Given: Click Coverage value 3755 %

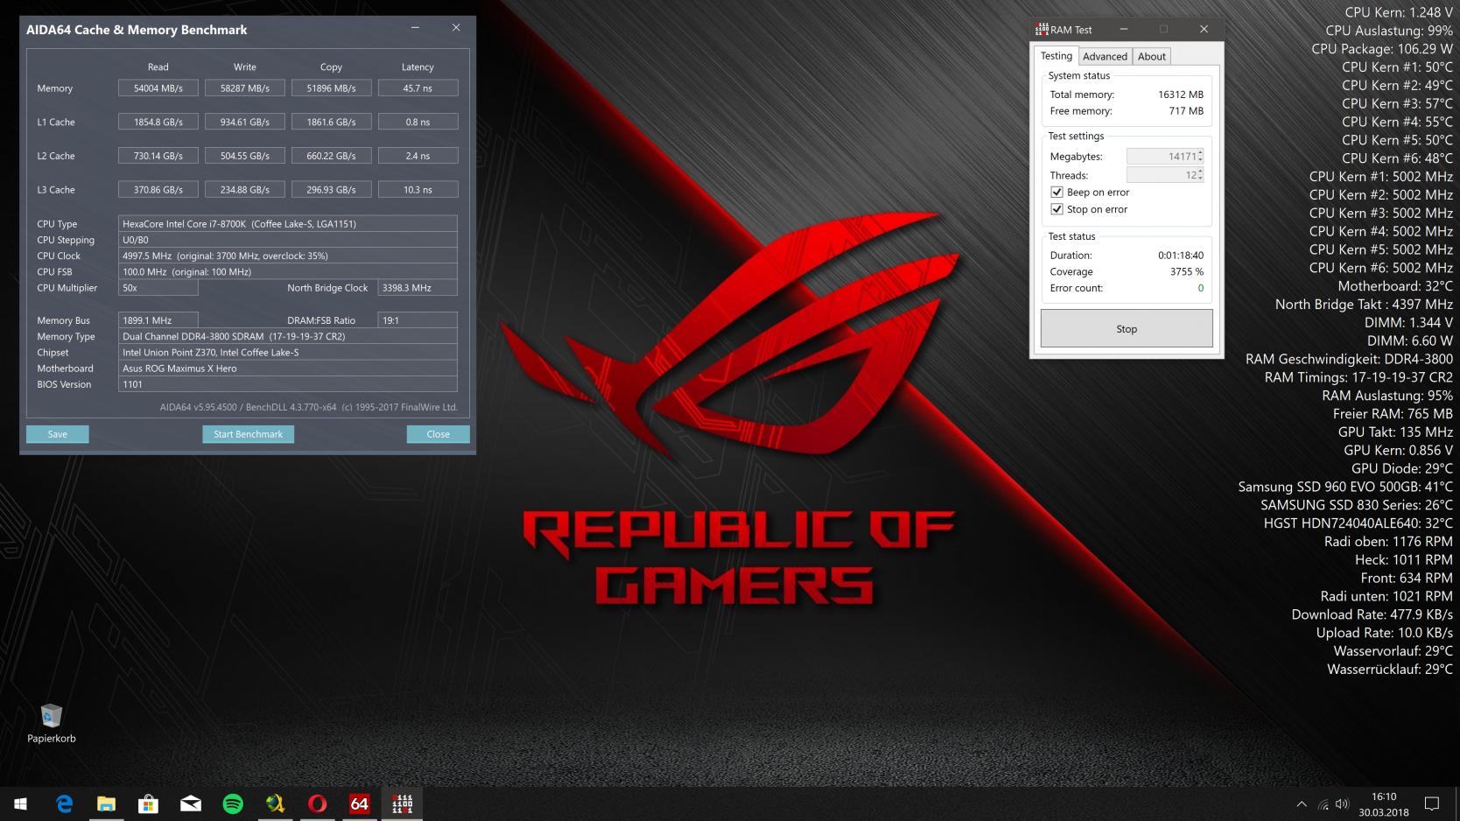Looking at the screenshot, I should 1186,271.
